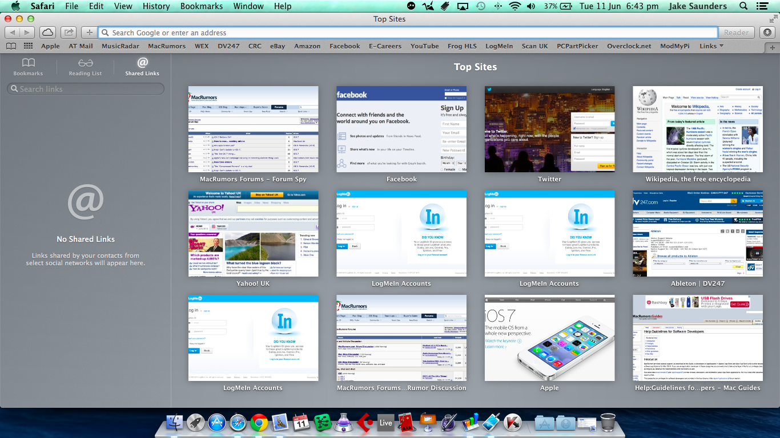Viewport: 780px width, 438px height.
Task: Open the iCloud Tabs cloud button
Action: tap(48, 33)
